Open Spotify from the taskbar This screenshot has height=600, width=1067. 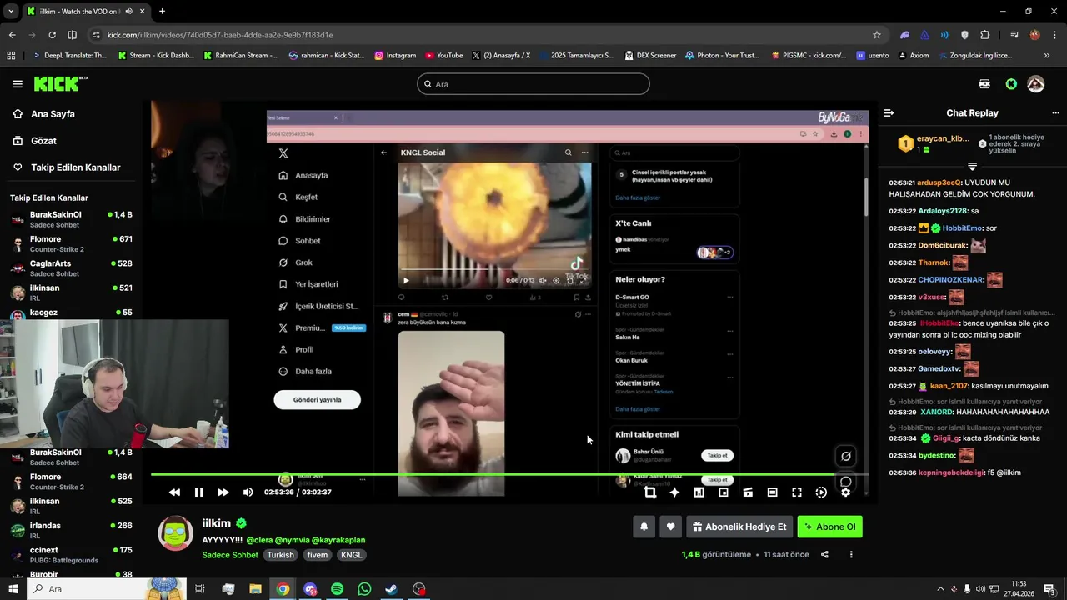click(337, 589)
